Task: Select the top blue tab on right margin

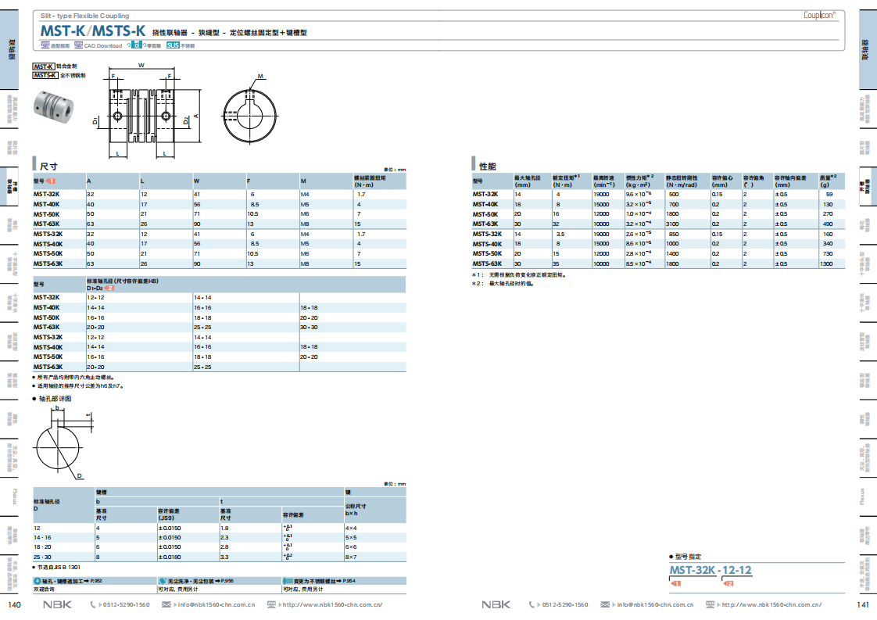Action: [x=868, y=49]
